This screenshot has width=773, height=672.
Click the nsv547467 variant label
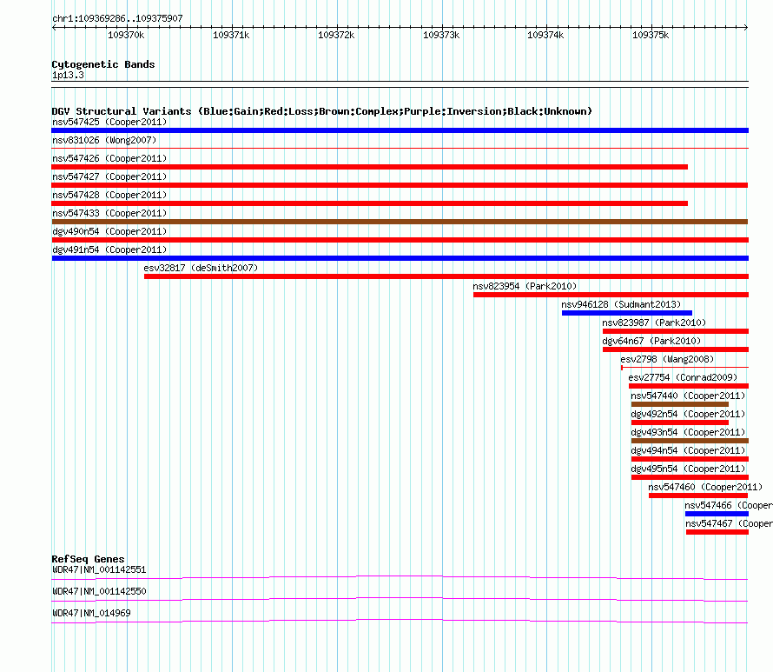[729, 523]
